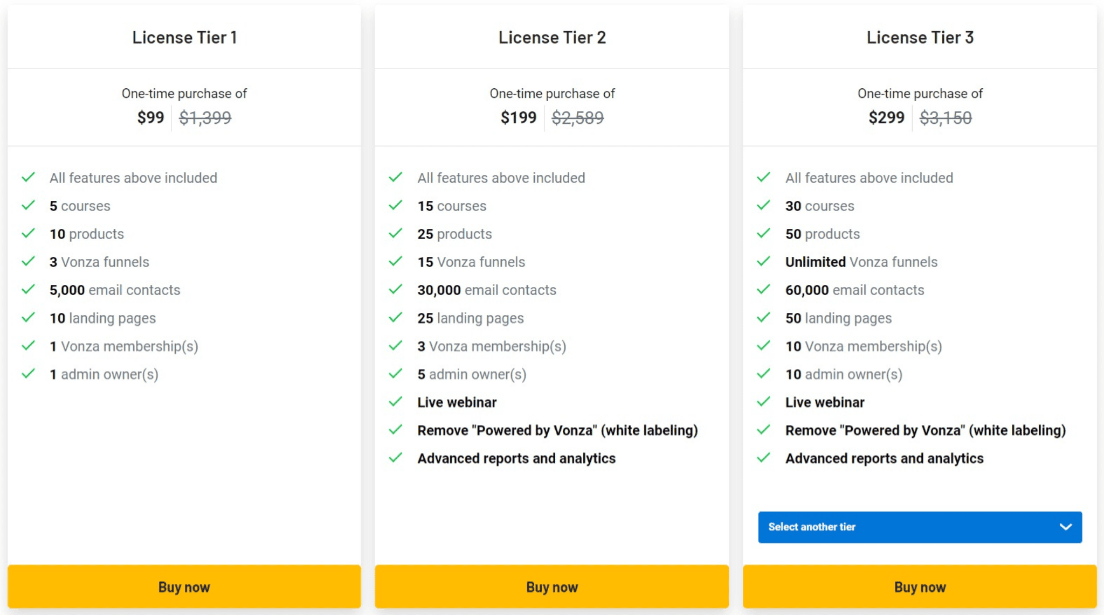Click Tier 2 'Live webinar' text
The image size is (1104, 615).
tap(457, 402)
